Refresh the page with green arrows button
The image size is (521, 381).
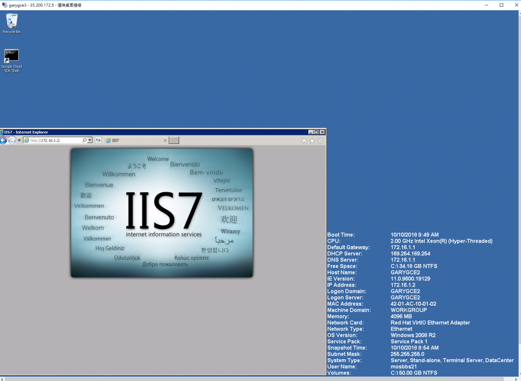[x=98, y=140]
